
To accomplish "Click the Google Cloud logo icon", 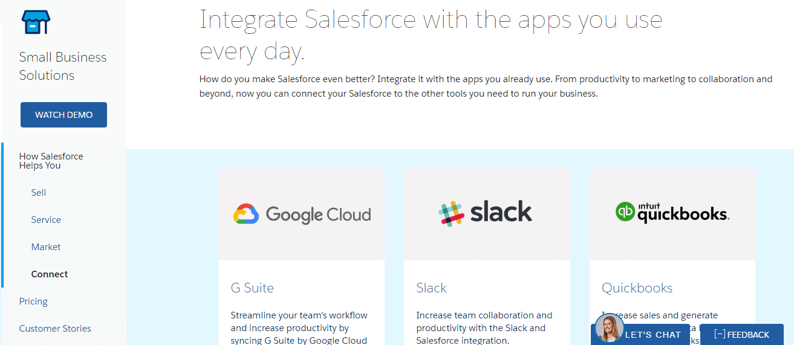I will pyautogui.click(x=246, y=214).
